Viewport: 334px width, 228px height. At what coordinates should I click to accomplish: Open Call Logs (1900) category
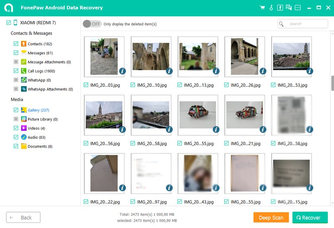[41, 71]
